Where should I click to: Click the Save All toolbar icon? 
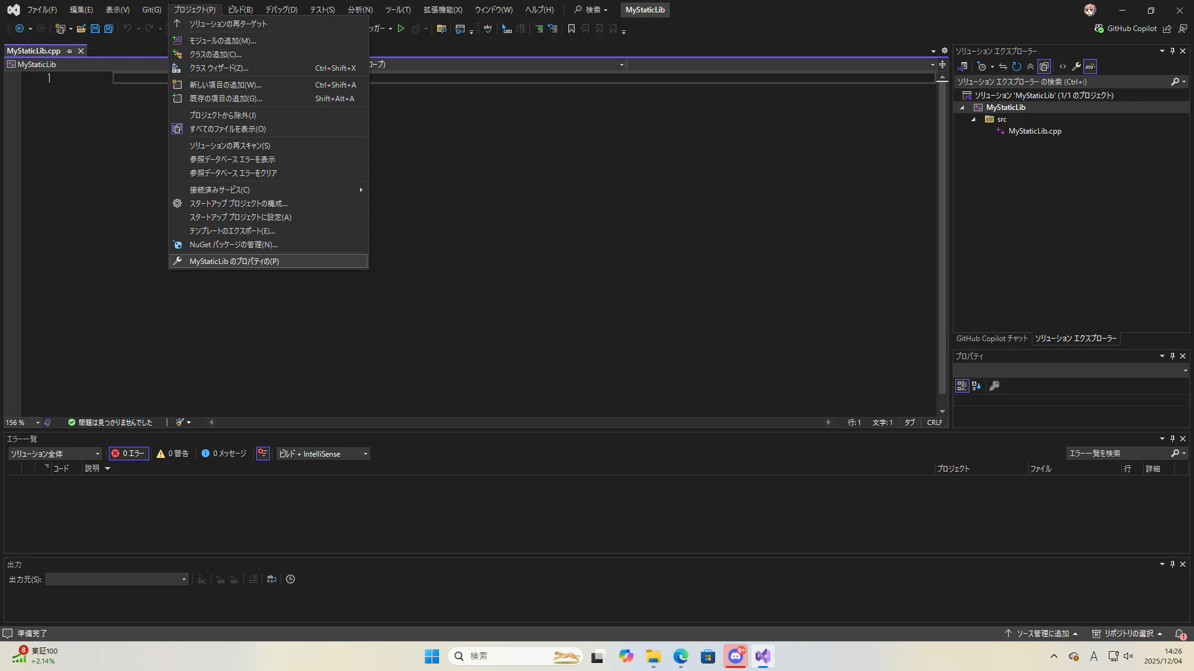tap(109, 29)
